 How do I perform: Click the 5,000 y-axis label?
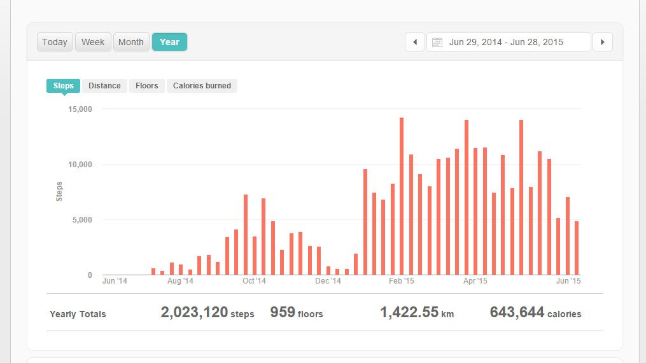pos(82,220)
